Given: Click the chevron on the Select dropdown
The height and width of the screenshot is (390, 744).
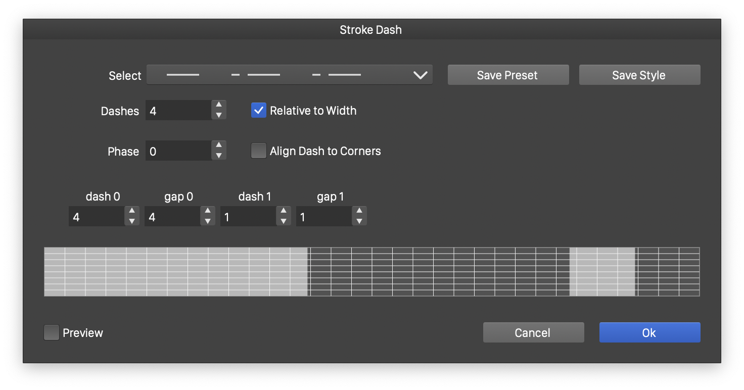Looking at the screenshot, I should 420,75.
